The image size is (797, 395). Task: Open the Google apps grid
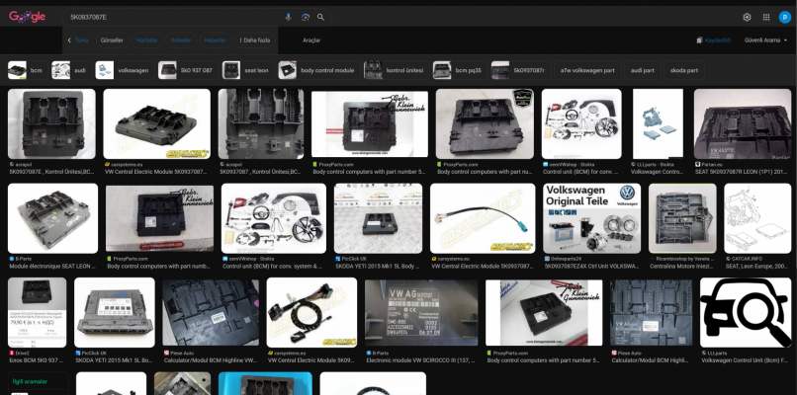point(766,17)
